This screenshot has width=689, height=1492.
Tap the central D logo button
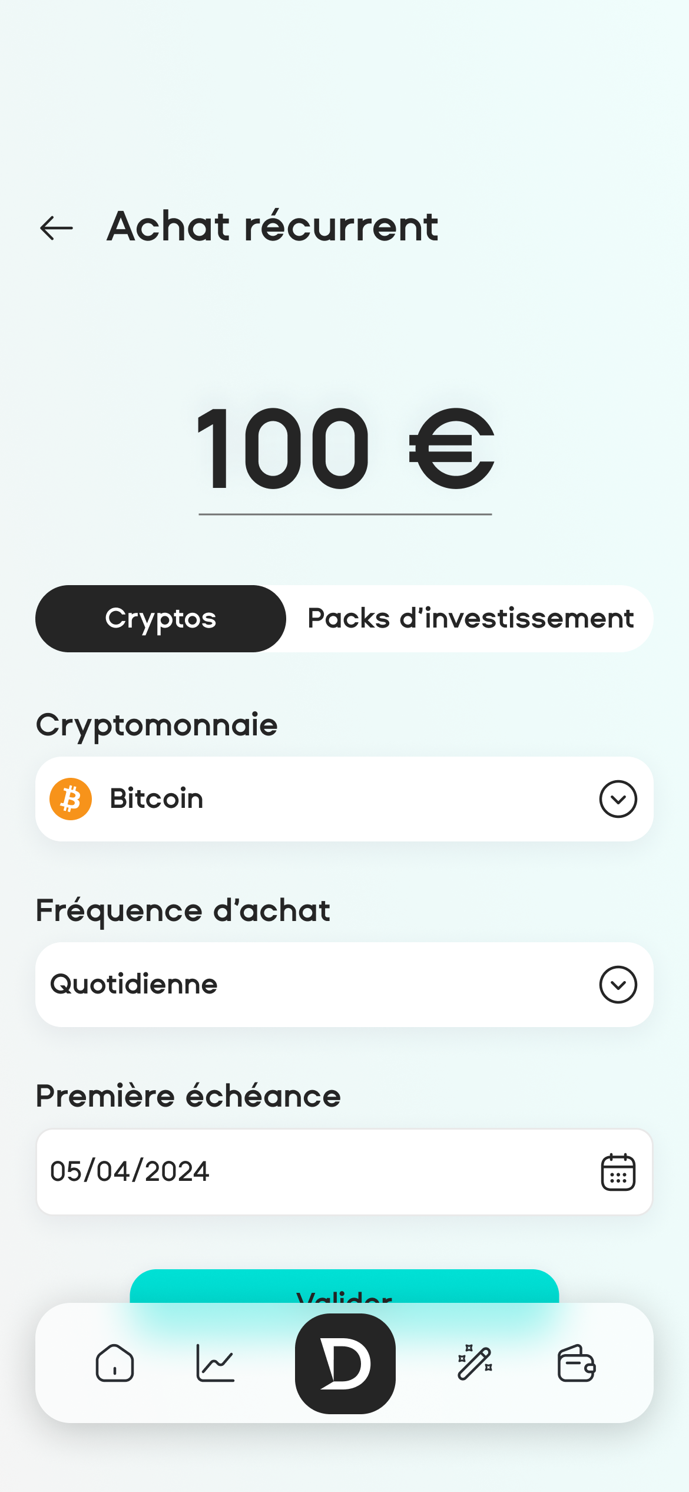(345, 1363)
